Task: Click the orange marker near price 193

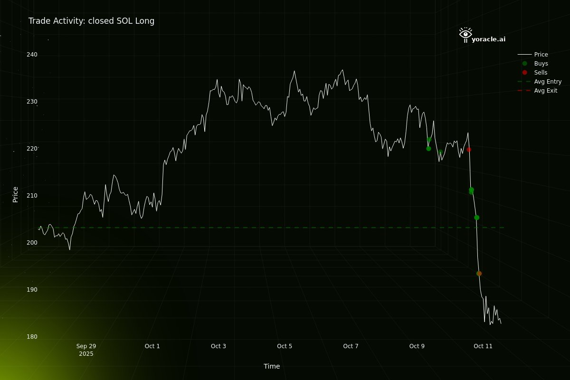Action: (x=479, y=274)
